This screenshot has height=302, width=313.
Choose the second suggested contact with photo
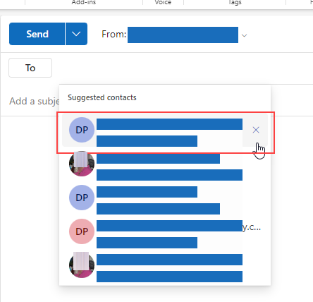pos(164,164)
